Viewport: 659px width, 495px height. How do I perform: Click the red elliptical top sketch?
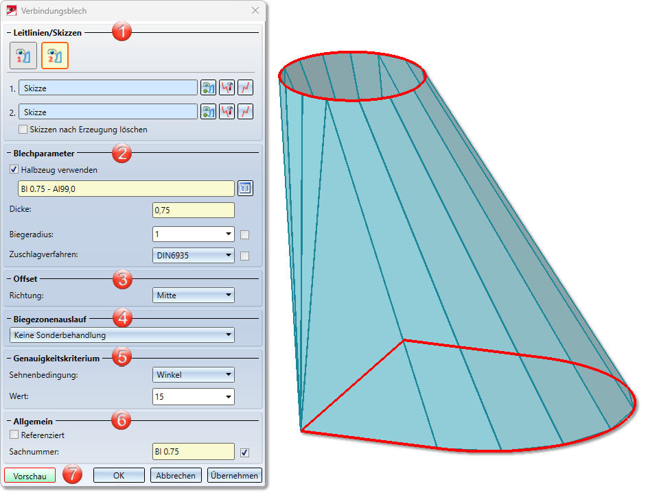(x=352, y=100)
